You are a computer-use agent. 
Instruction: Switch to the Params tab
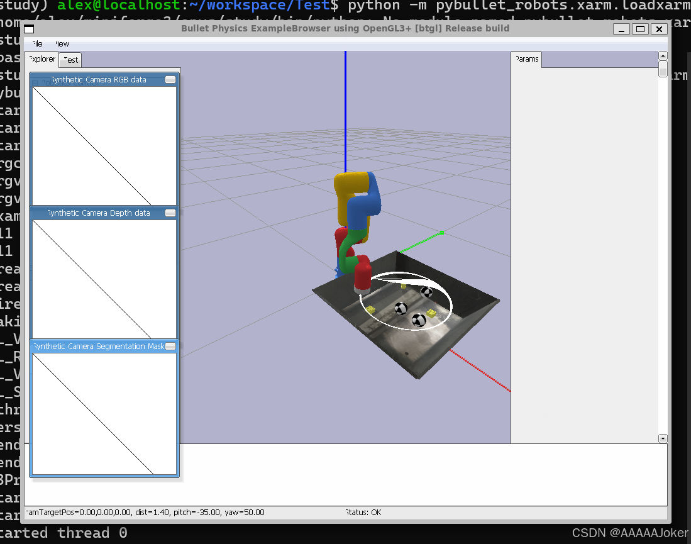[x=526, y=58]
